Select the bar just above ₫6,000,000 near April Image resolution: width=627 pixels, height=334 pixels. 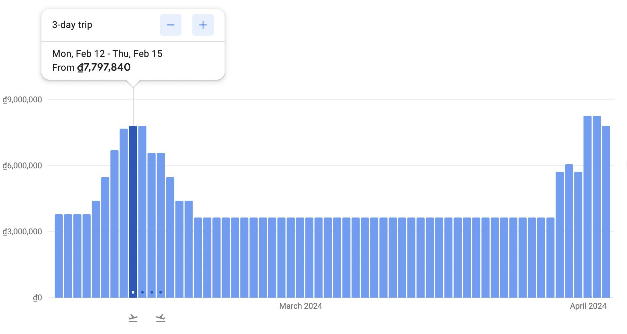(x=569, y=231)
